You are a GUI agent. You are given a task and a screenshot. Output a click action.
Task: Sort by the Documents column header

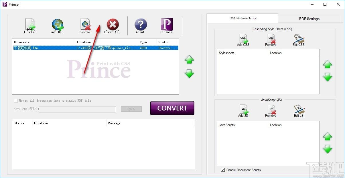click(44, 42)
